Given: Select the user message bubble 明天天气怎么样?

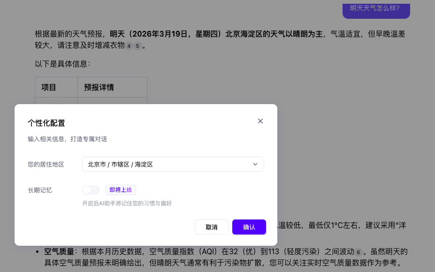Looking at the screenshot, I should coord(375,9).
